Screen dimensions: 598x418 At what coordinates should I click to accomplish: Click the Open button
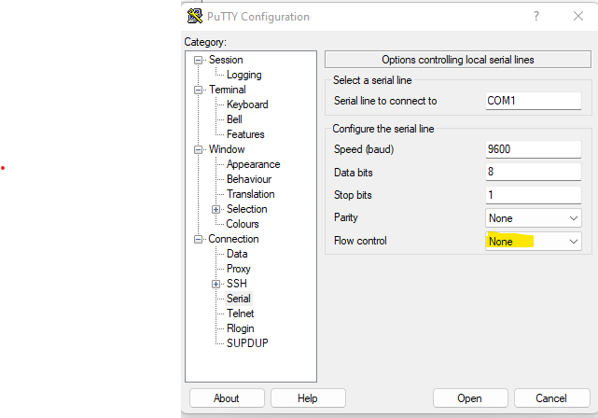coord(470,398)
